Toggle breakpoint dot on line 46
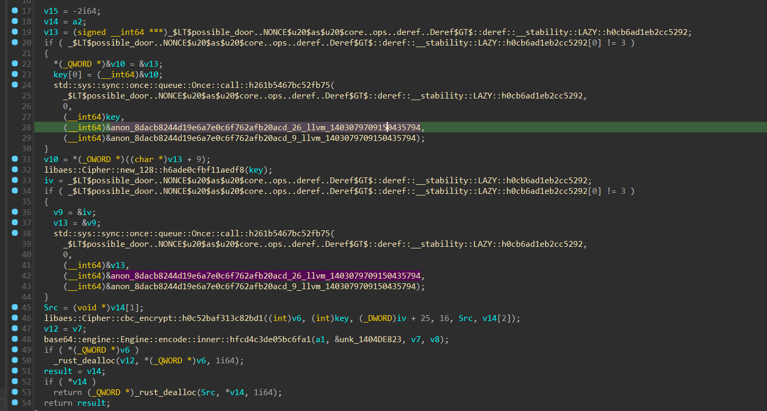This screenshot has height=411, width=767. 15,318
